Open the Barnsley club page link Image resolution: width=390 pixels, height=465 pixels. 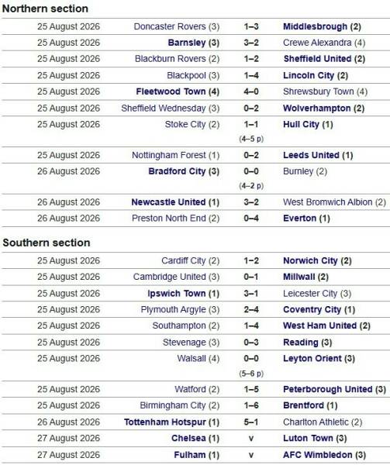[x=187, y=43]
